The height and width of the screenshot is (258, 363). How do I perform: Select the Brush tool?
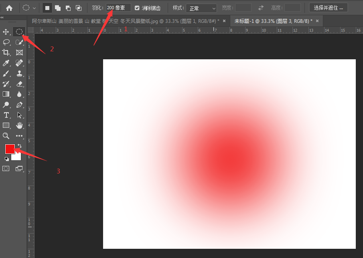click(6, 74)
